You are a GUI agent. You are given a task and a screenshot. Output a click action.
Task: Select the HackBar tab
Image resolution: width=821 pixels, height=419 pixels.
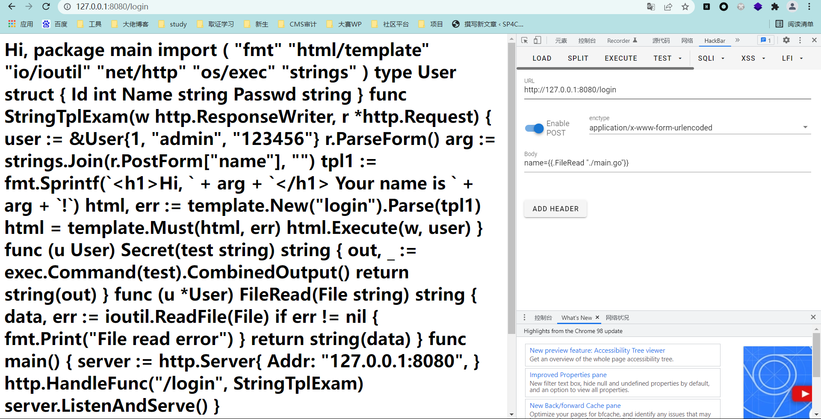point(715,41)
